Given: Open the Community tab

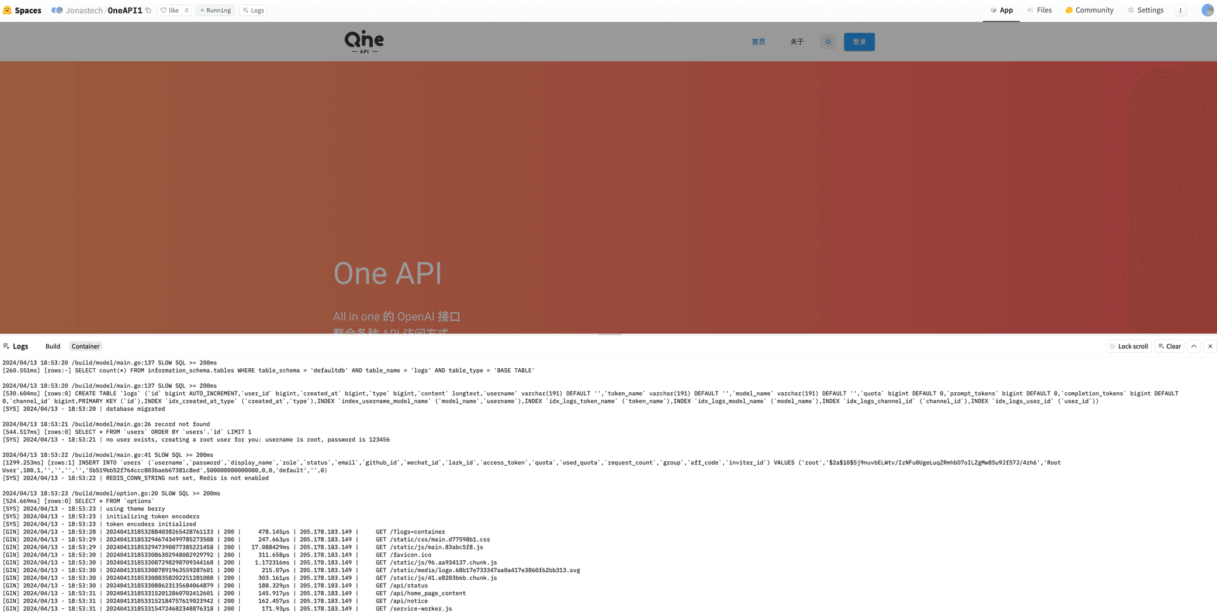Looking at the screenshot, I should 1089,10.
